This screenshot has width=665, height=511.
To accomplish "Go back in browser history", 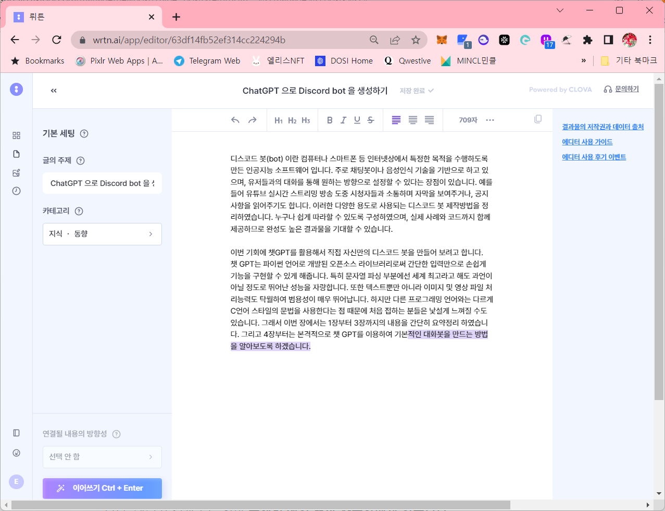I will [x=15, y=40].
